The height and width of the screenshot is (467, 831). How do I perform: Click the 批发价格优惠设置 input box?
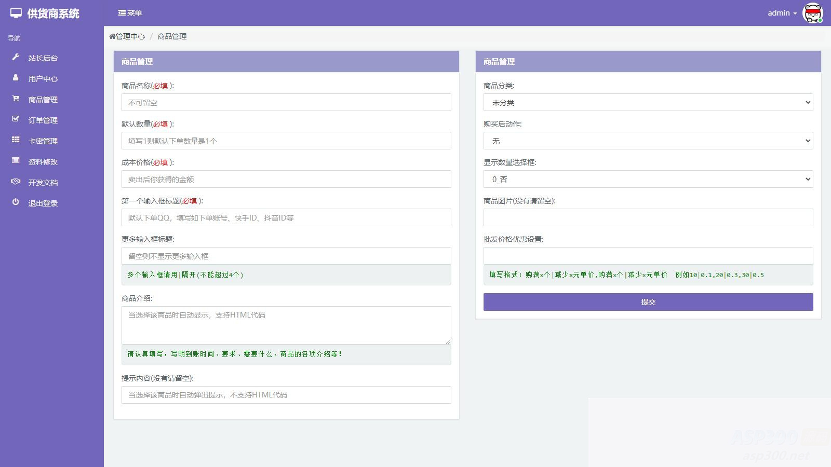pos(647,255)
